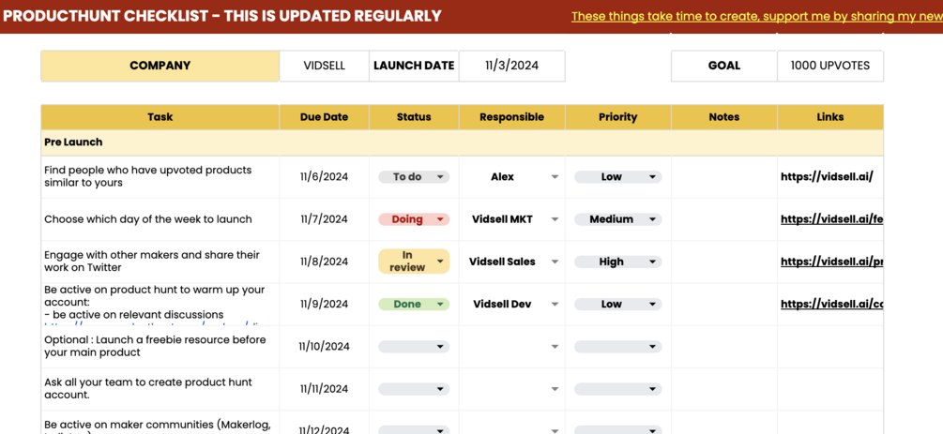Select the launch date cell '11/3/2024'

pyautogui.click(x=511, y=66)
